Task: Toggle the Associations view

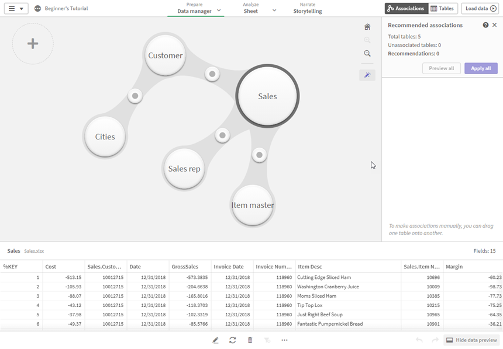Action: tap(406, 8)
